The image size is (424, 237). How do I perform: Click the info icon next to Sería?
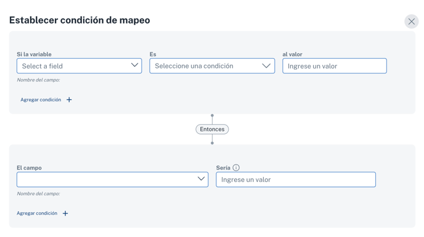(x=236, y=168)
